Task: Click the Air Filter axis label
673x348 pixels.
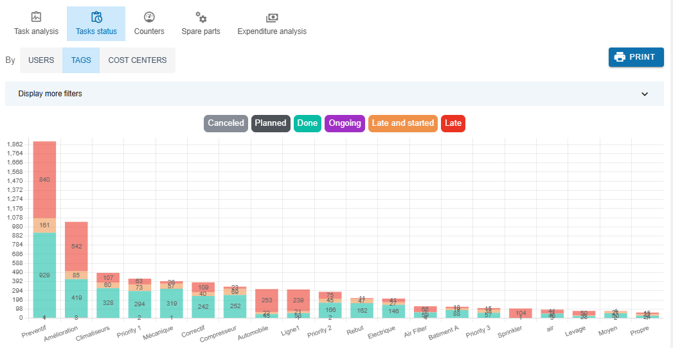Action: 416,331
